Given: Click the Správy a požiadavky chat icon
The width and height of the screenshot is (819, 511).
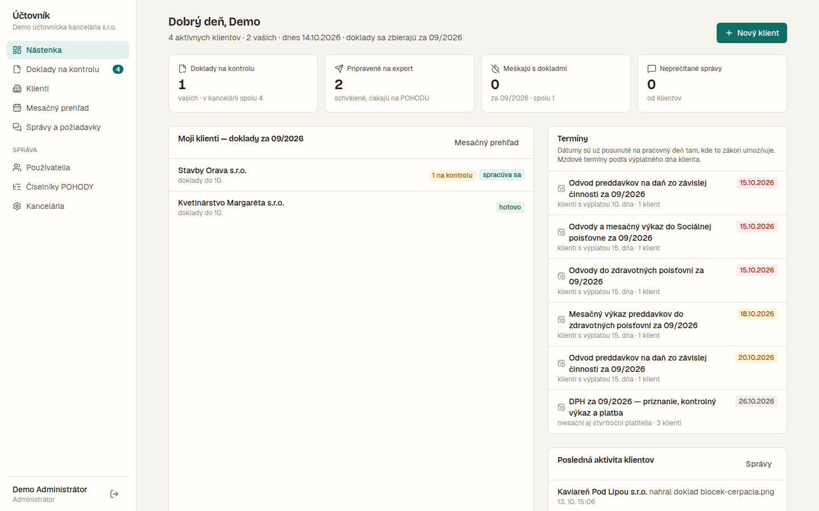Looking at the screenshot, I should click(x=17, y=127).
